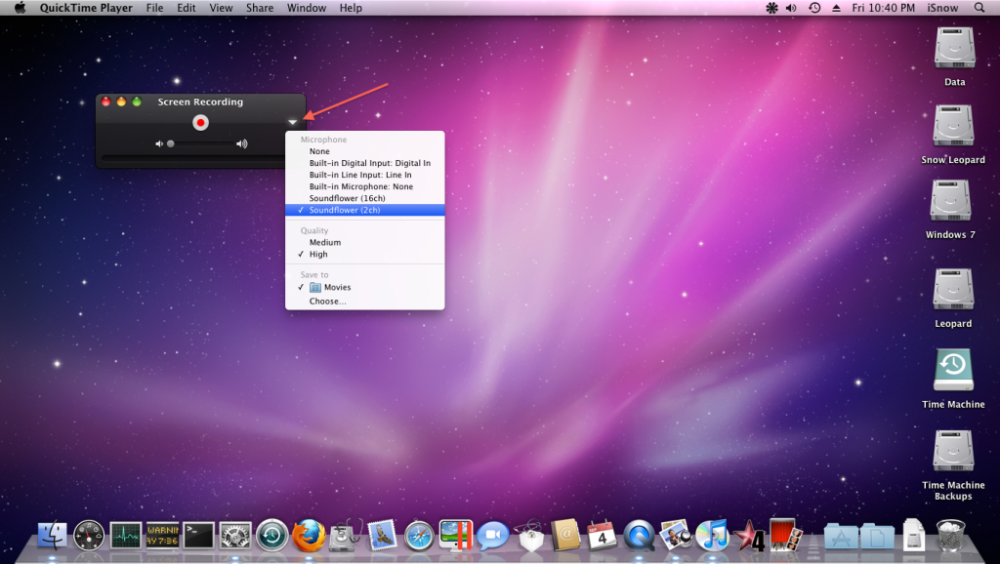Start screen recording with red record button
The image size is (1000, 564).
tap(200, 122)
